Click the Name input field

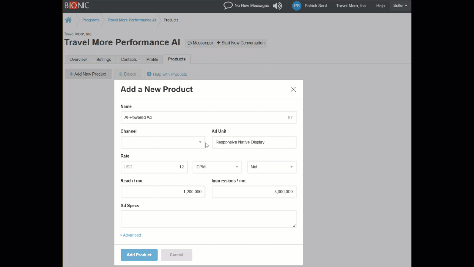click(204, 118)
